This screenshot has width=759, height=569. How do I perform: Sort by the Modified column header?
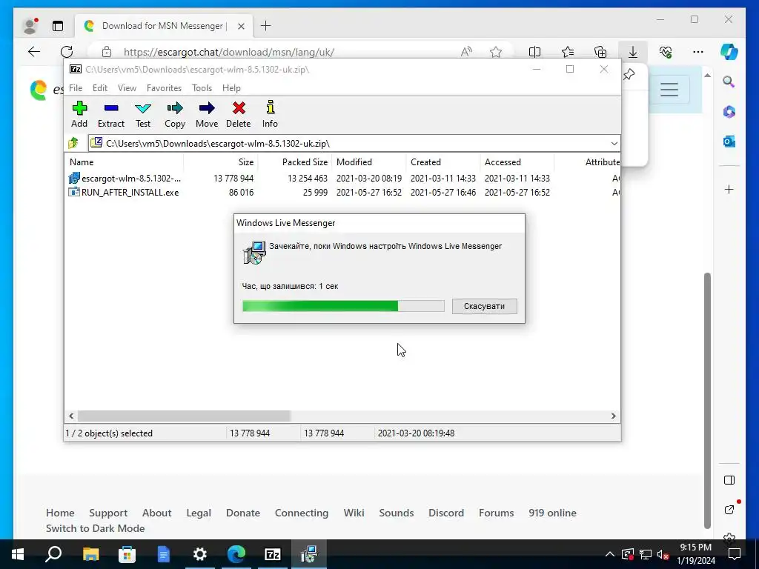[368, 162]
